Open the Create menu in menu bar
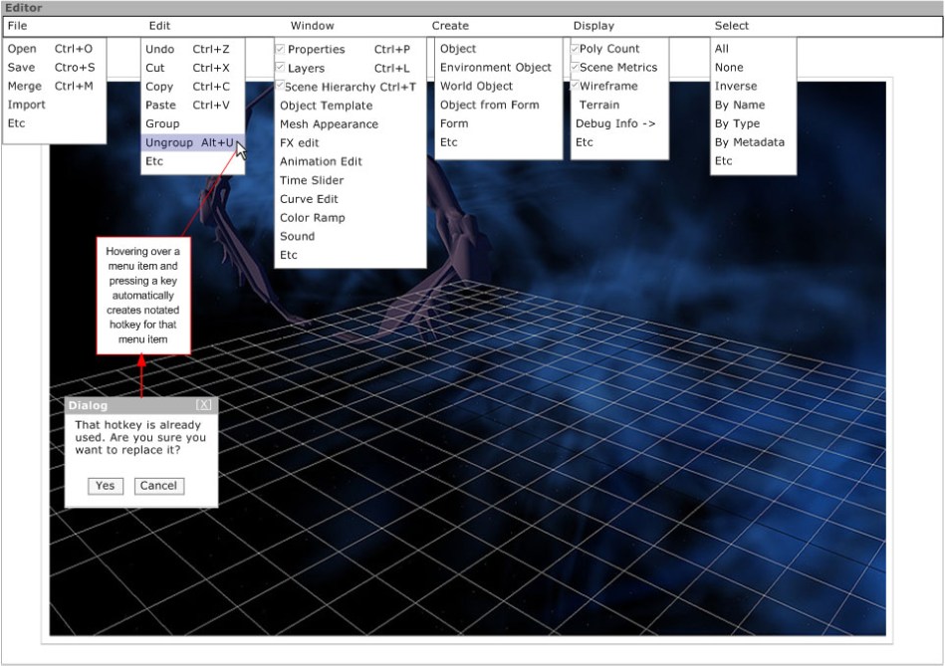The width and height of the screenshot is (945, 666). click(x=450, y=26)
